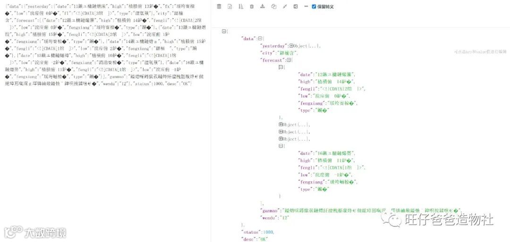Click the "city" key

[268, 53]
